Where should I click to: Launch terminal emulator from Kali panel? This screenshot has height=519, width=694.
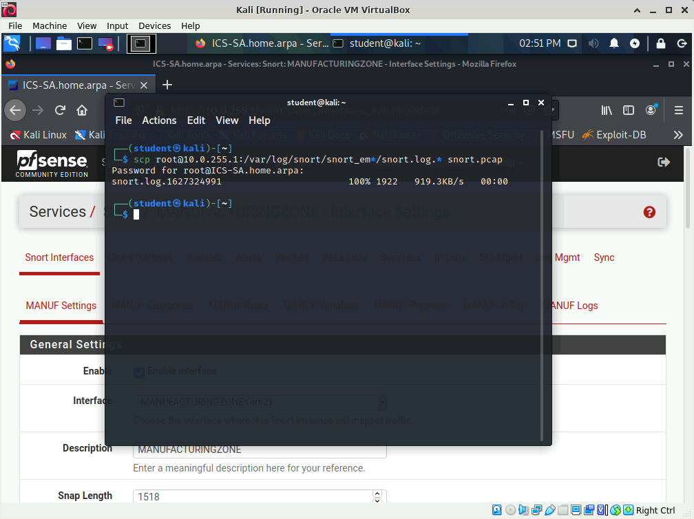85,43
